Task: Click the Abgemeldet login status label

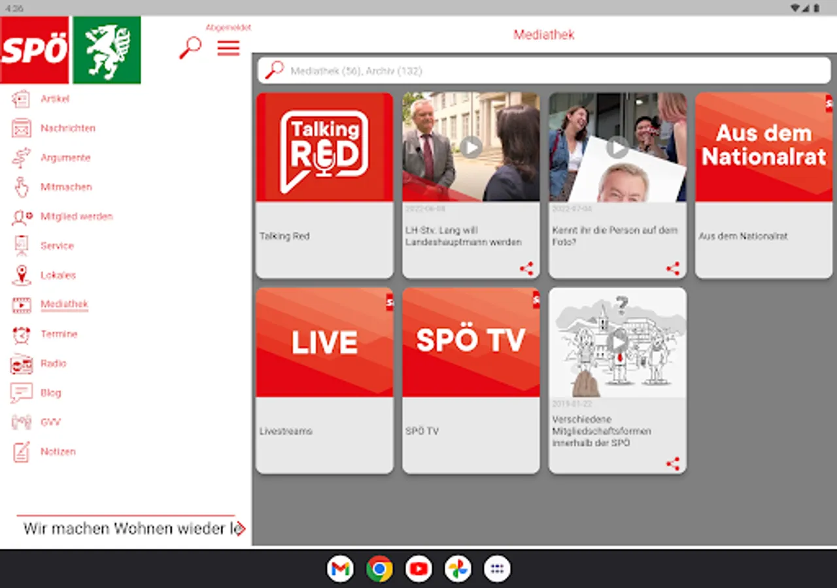Action: [x=228, y=27]
